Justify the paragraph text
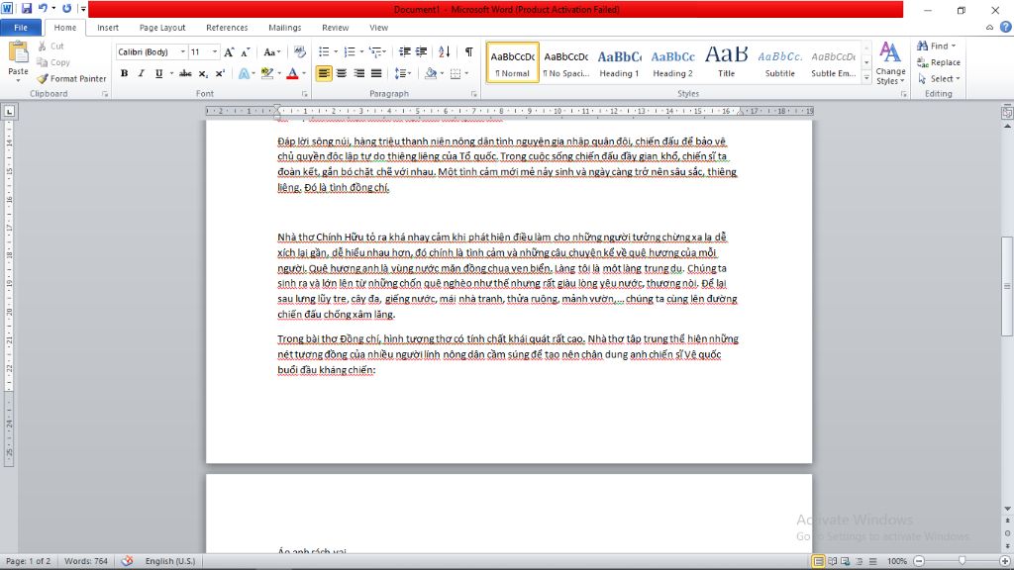Image resolution: width=1014 pixels, height=570 pixels. (x=375, y=73)
